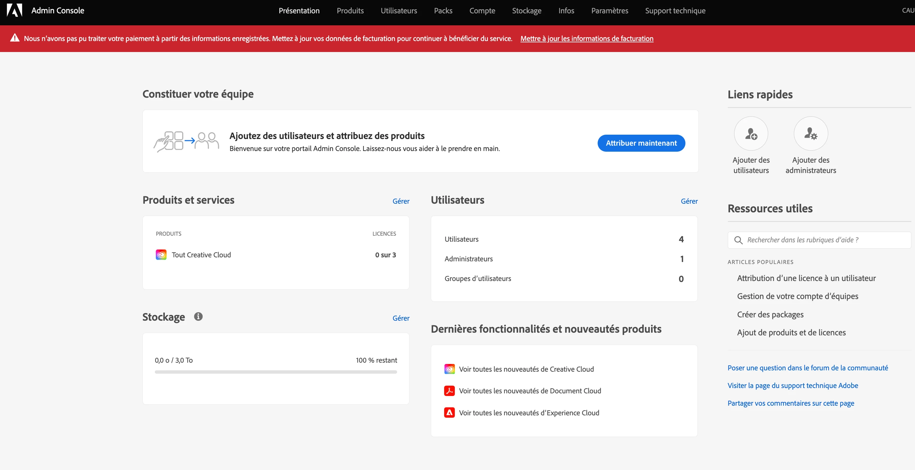Click Gérer next to Produits et services
The image size is (915, 470).
point(401,201)
